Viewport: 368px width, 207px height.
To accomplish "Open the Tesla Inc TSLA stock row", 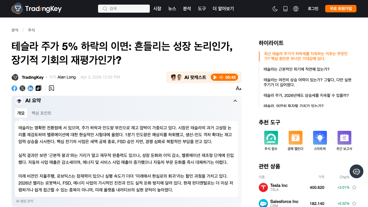I will click(308, 187).
